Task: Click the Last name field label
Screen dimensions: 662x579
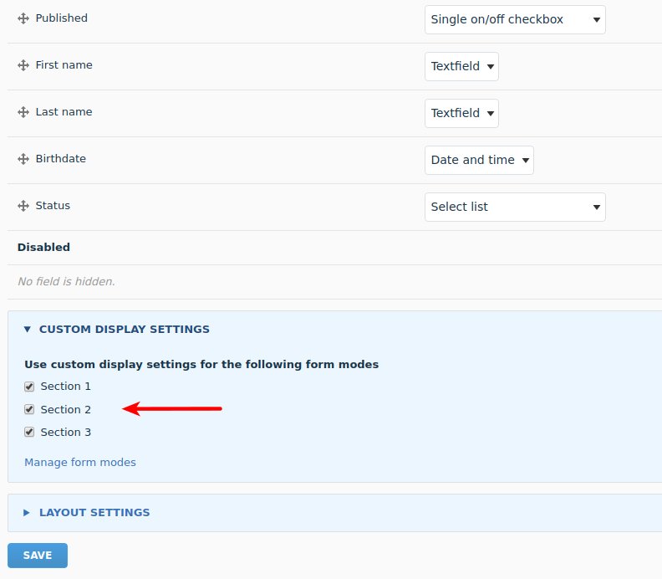Action: 64,112
